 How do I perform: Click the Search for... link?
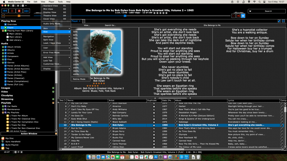pos(110,25)
